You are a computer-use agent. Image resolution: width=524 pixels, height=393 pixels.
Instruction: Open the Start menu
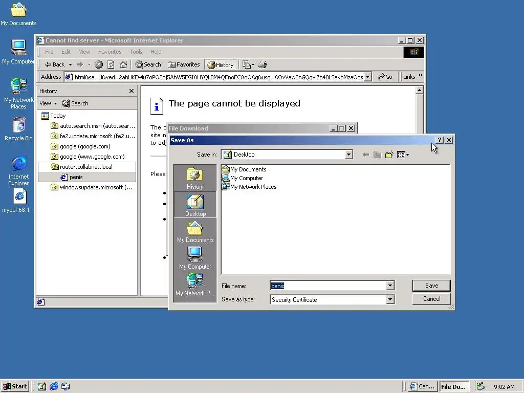pyautogui.click(x=15, y=386)
